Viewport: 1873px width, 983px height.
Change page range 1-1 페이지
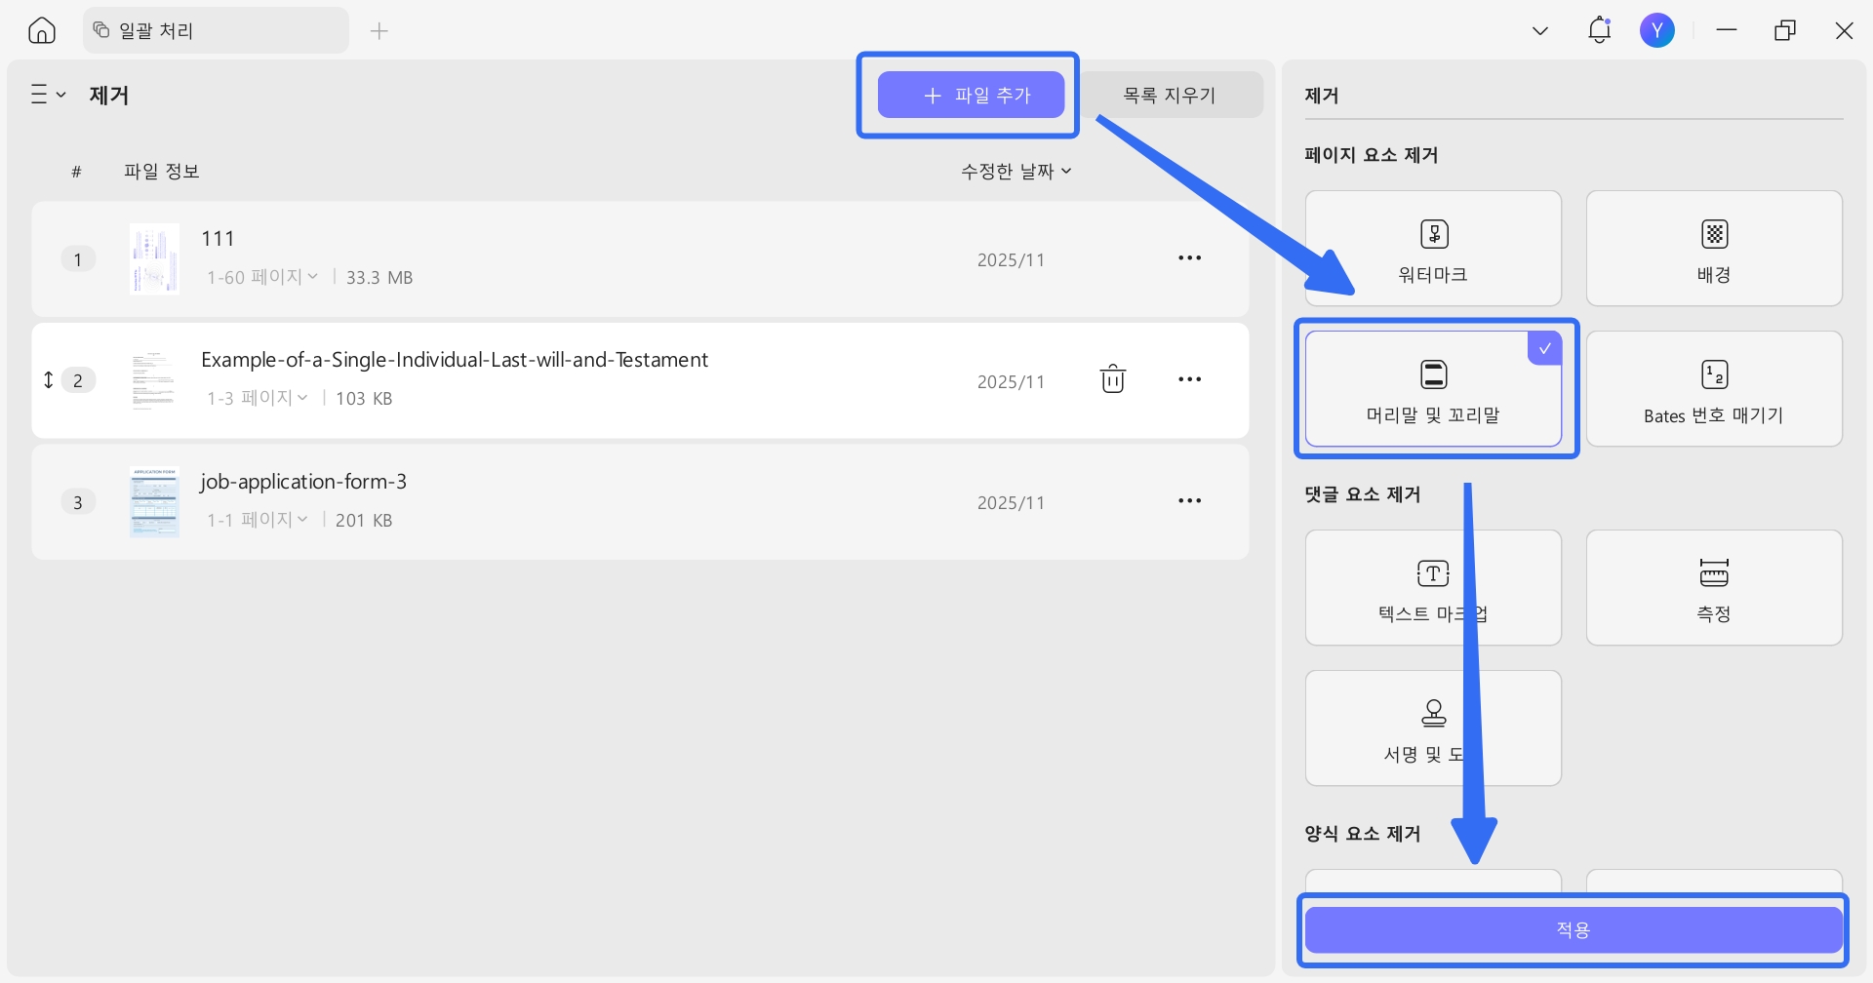(x=258, y=520)
